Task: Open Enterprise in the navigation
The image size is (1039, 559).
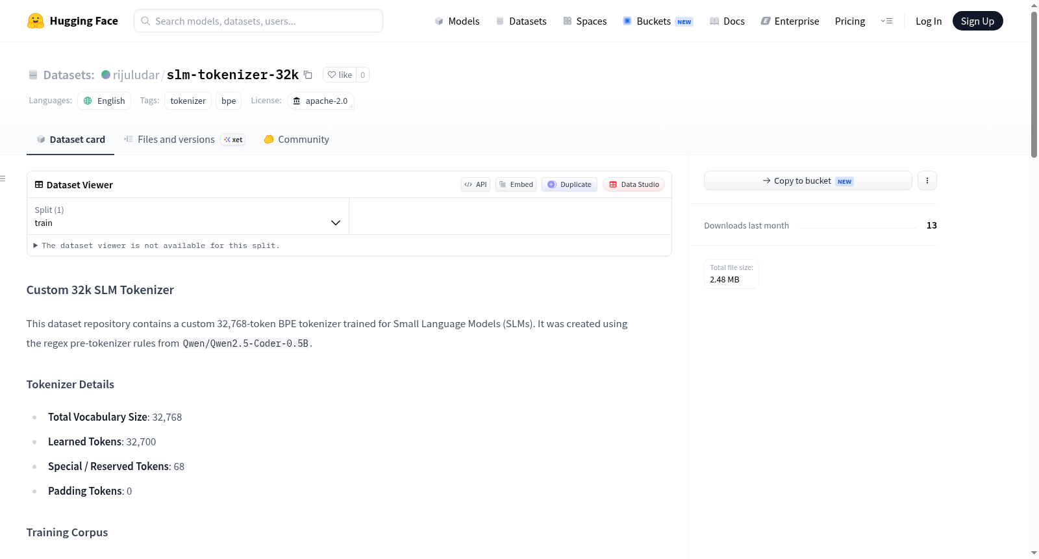Action: click(790, 21)
